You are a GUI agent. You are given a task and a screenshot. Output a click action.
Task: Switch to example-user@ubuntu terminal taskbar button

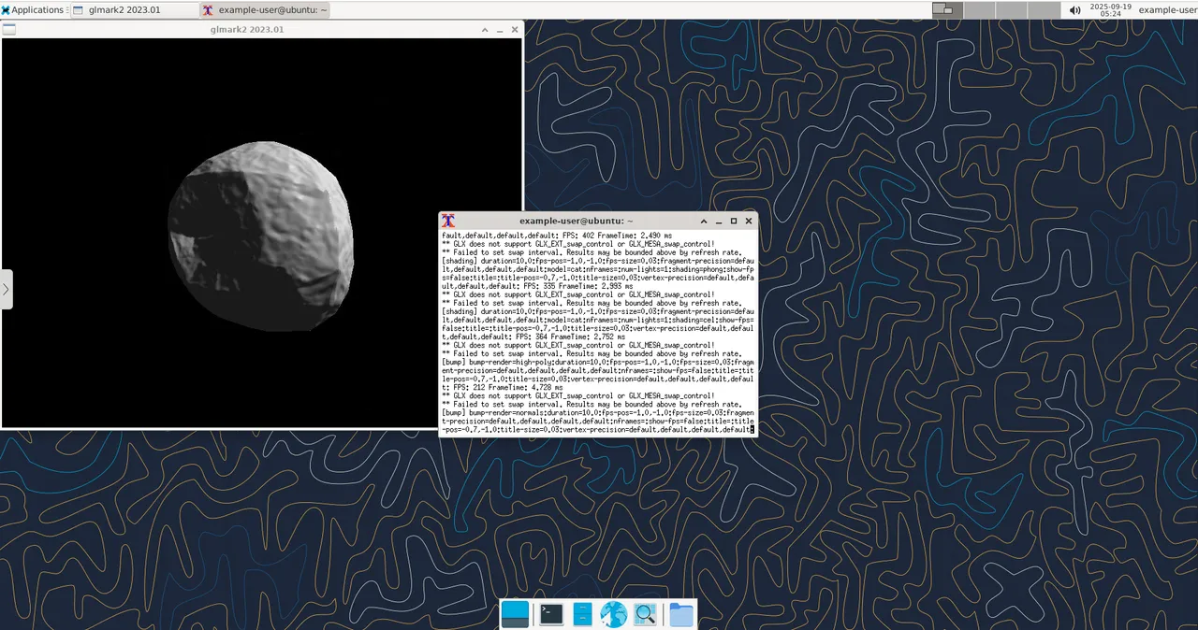tap(265, 9)
